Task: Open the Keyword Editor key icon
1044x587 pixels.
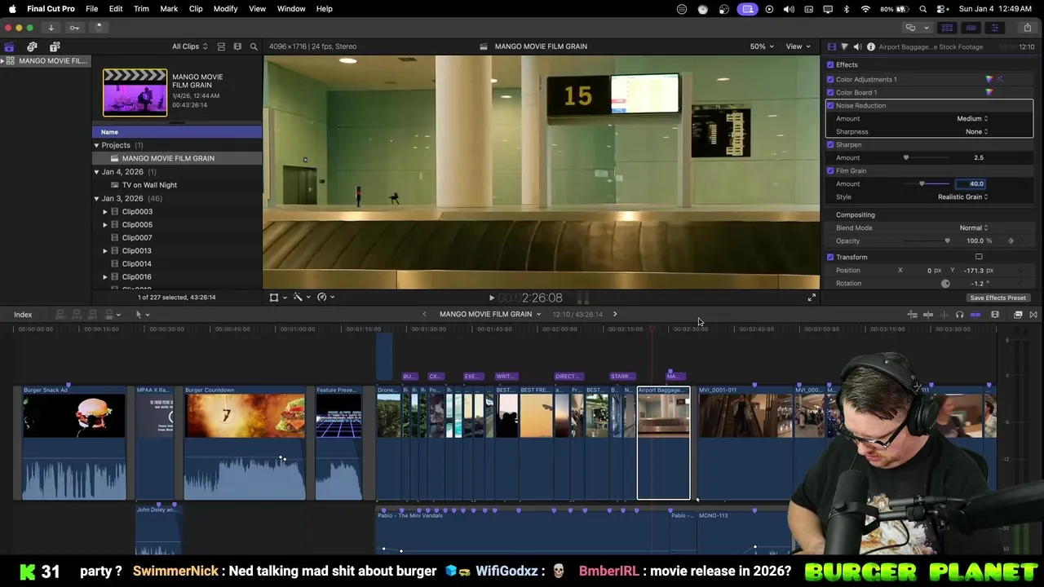Action: [x=74, y=27]
